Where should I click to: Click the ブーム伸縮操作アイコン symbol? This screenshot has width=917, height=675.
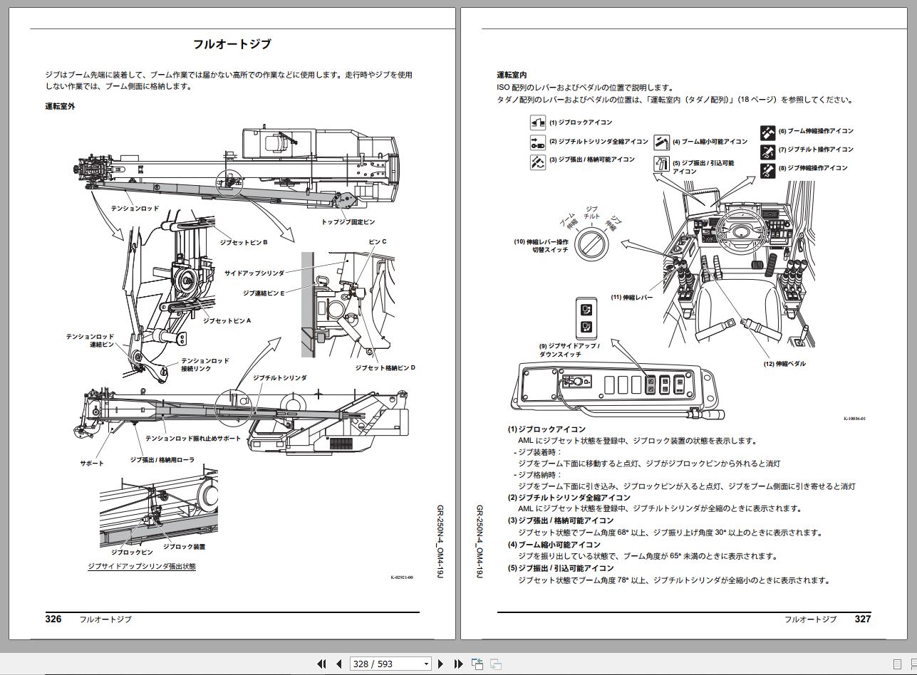click(767, 132)
